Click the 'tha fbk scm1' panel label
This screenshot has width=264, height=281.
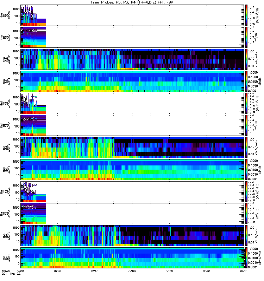click(7, 81)
